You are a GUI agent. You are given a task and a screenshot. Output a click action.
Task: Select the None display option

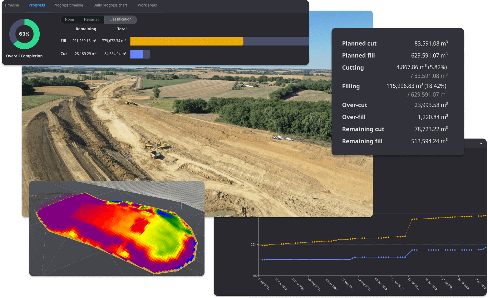point(69,19)
